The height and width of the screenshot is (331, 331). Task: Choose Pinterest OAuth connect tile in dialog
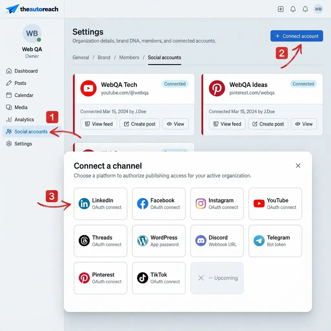pos(101,278)
